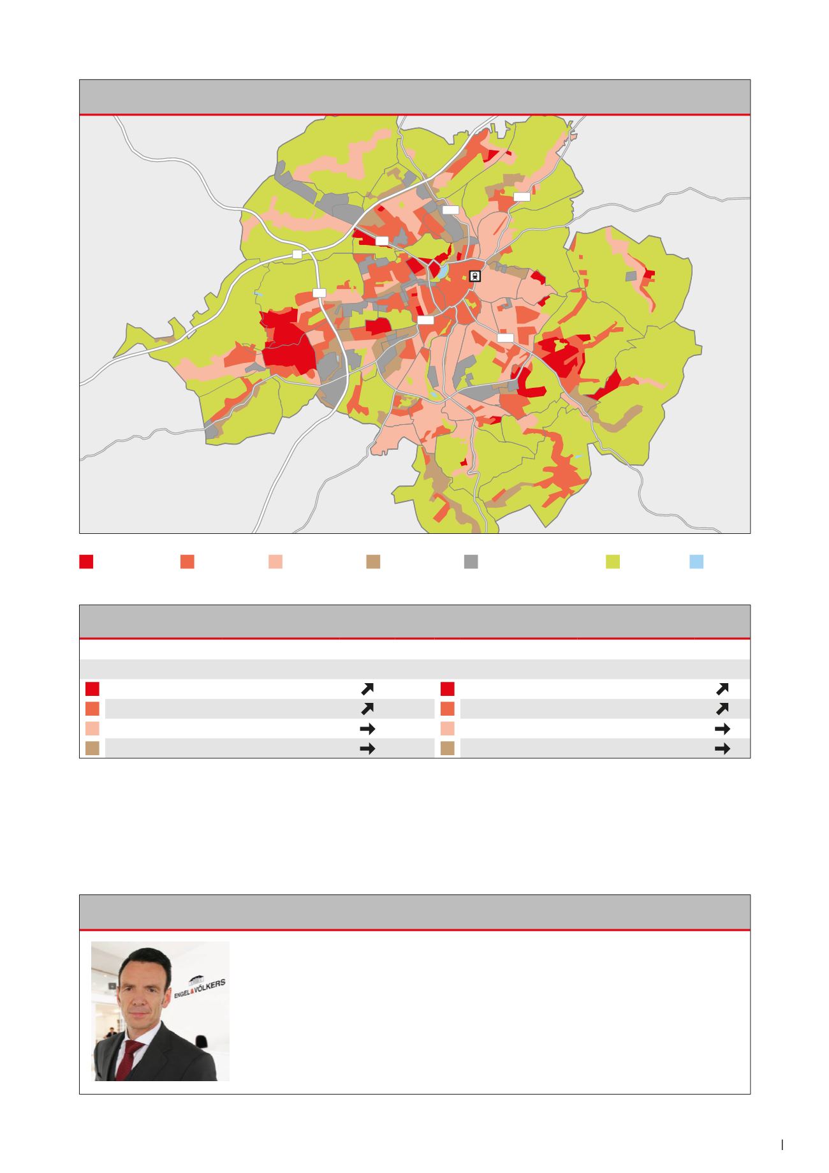Select the pink swatch in the right table
The width and height of the screenshot is (829, 1173).
448,728
